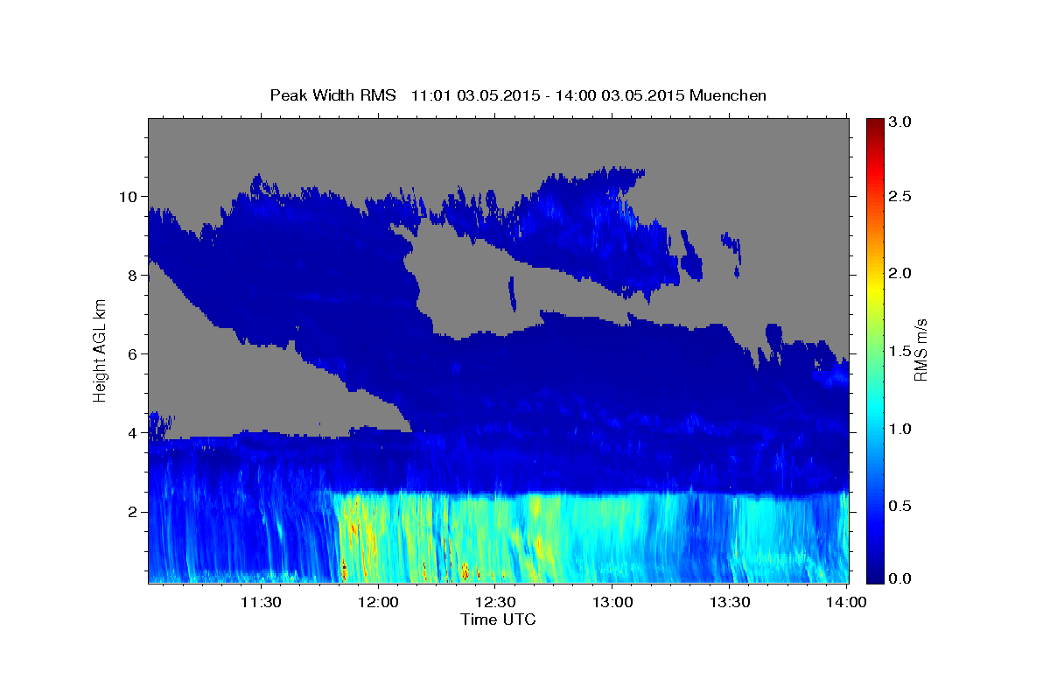The height and width of the screenshot is (700, 1050).
Task: Click the 'Muenchen' location in title
Action: [x=728, y=94]
